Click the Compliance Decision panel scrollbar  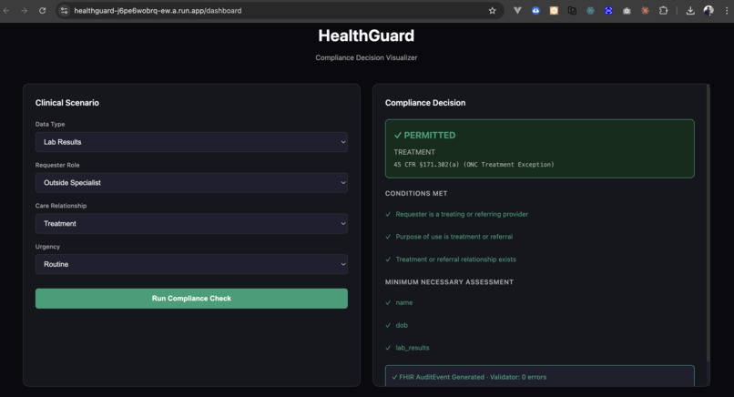pyautogui.click(x=708, y=223)
